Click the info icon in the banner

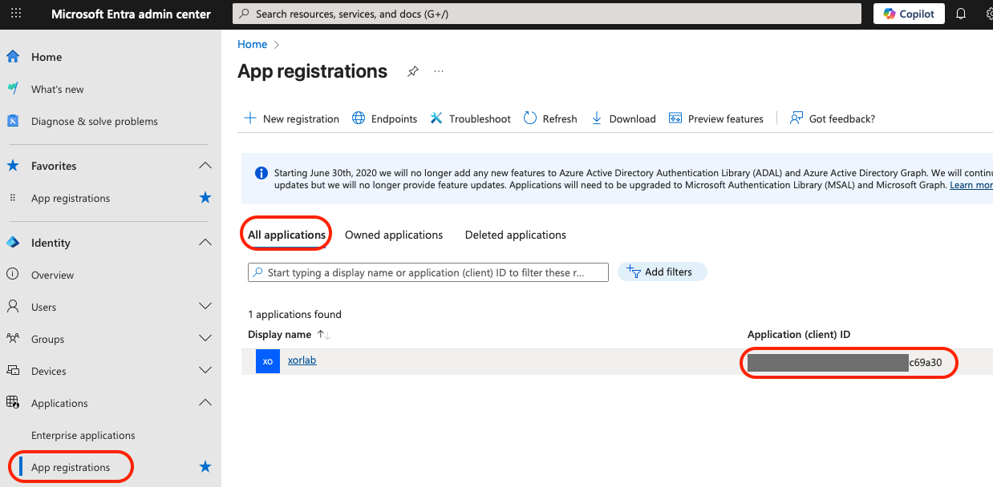click(x=261, y=173)
